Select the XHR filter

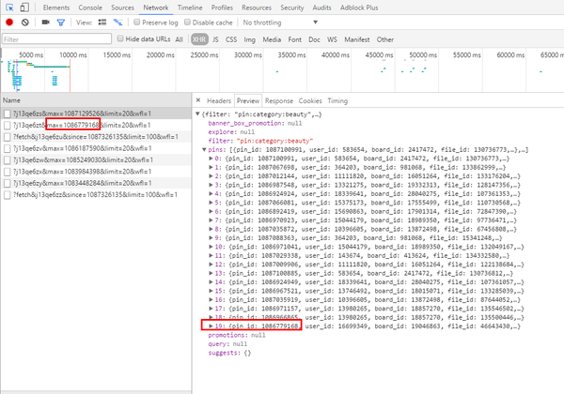(199, 39)
